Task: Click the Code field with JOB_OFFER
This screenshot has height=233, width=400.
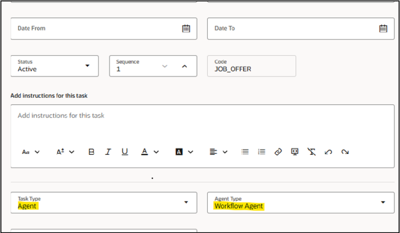Action: 251,66
